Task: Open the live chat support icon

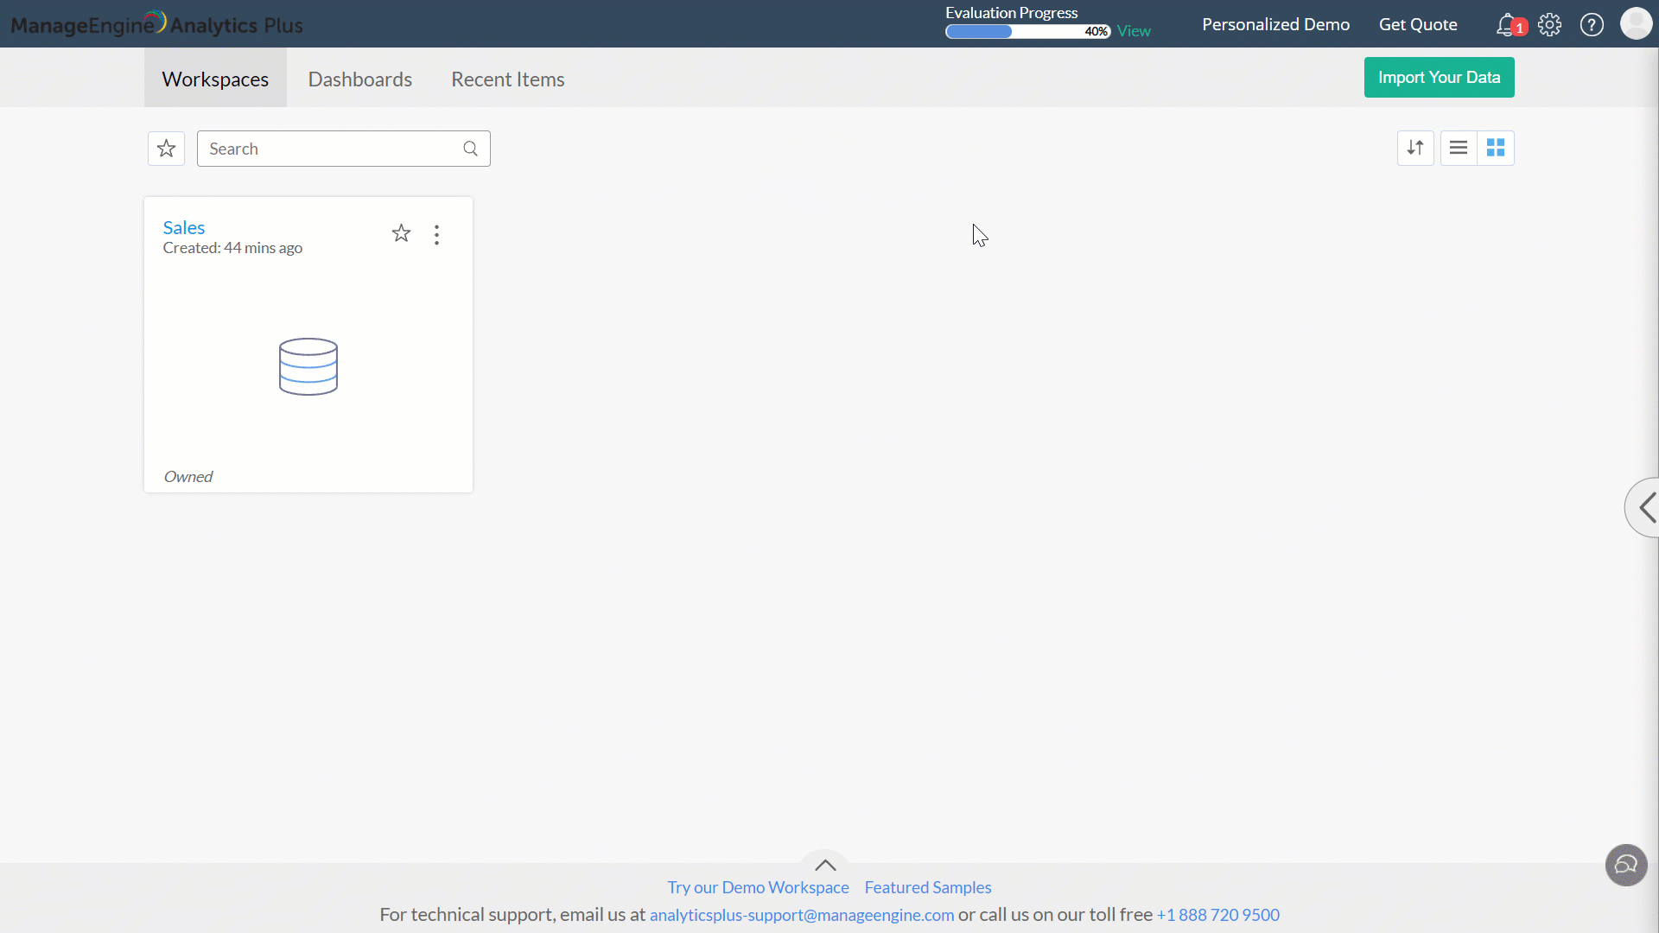Action: click(1626, 865)
